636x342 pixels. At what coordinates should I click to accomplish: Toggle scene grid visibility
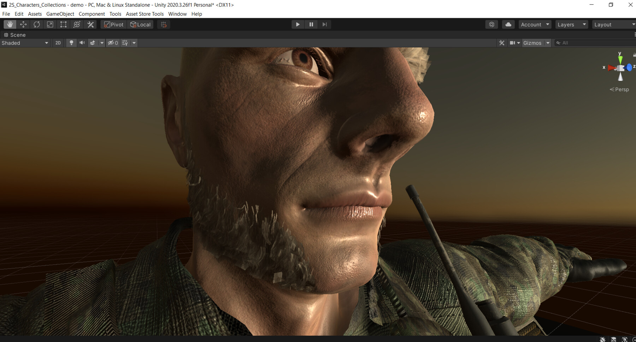click(125, 43)
